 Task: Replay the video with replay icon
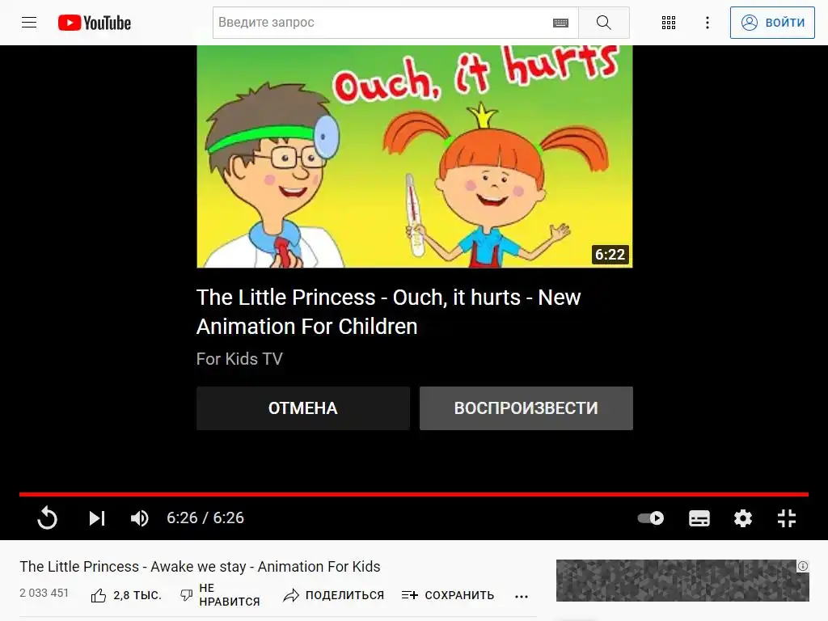pos(47,518)
